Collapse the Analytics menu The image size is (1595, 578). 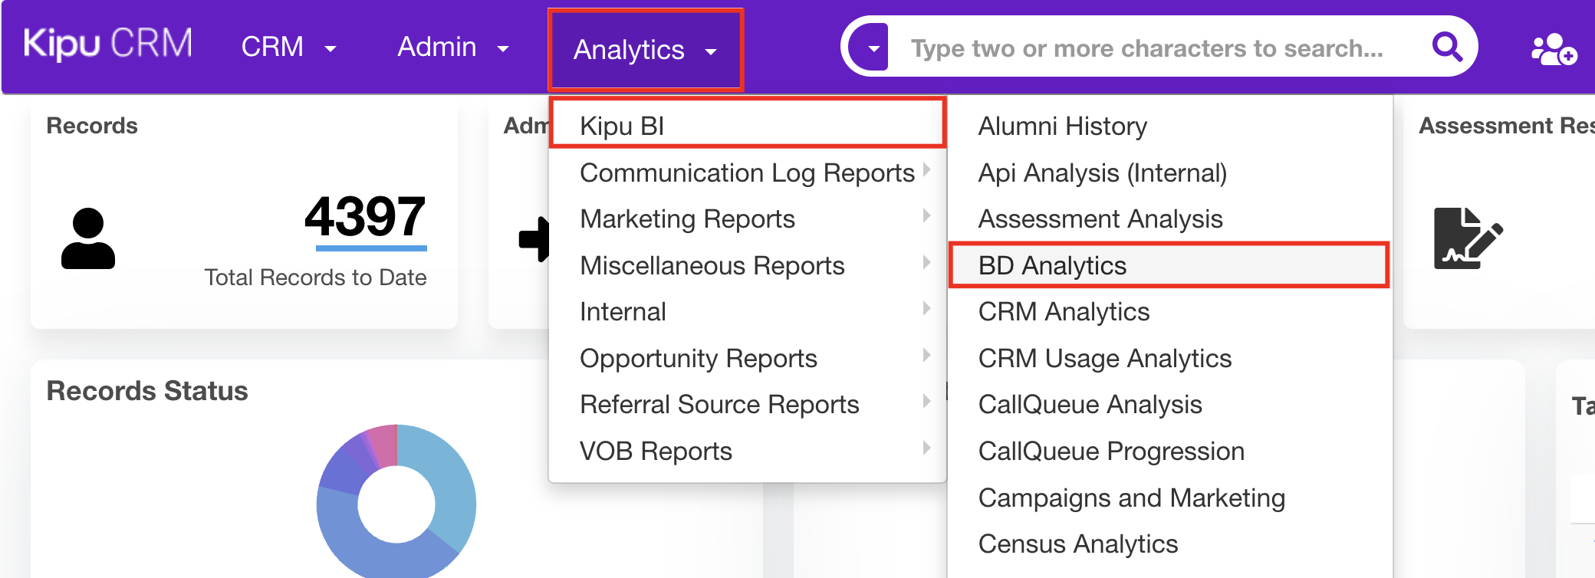pos(645,51)
